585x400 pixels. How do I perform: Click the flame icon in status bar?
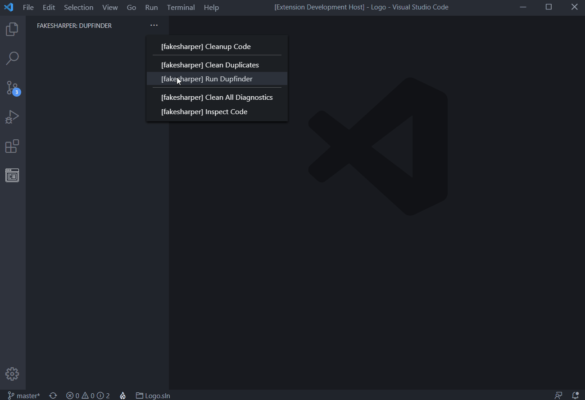pos(122,396)
